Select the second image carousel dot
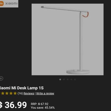Screen dimensions: 111x111 coord(64,79)
